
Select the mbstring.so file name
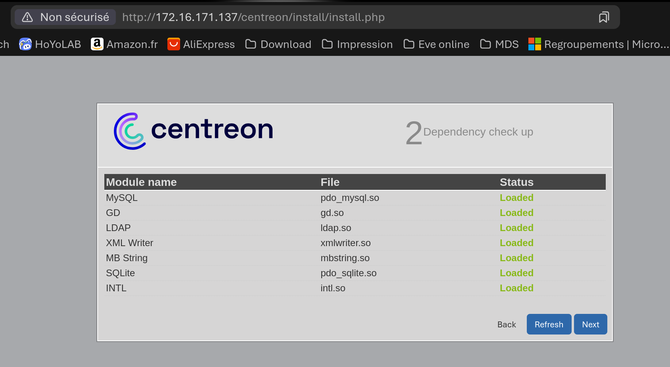click(x=345, y=258)
